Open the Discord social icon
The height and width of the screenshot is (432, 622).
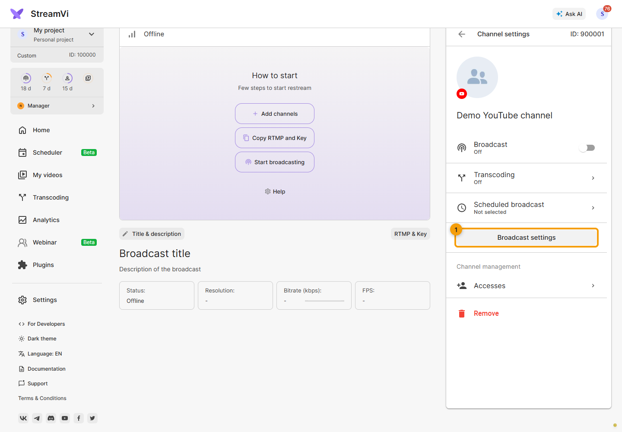click(x=51, y=418)
